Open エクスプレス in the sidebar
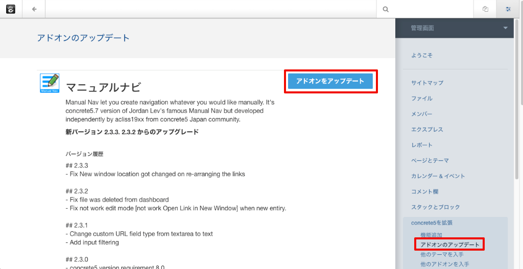Viewport: 523px width, 269px height. coord(427,130)
